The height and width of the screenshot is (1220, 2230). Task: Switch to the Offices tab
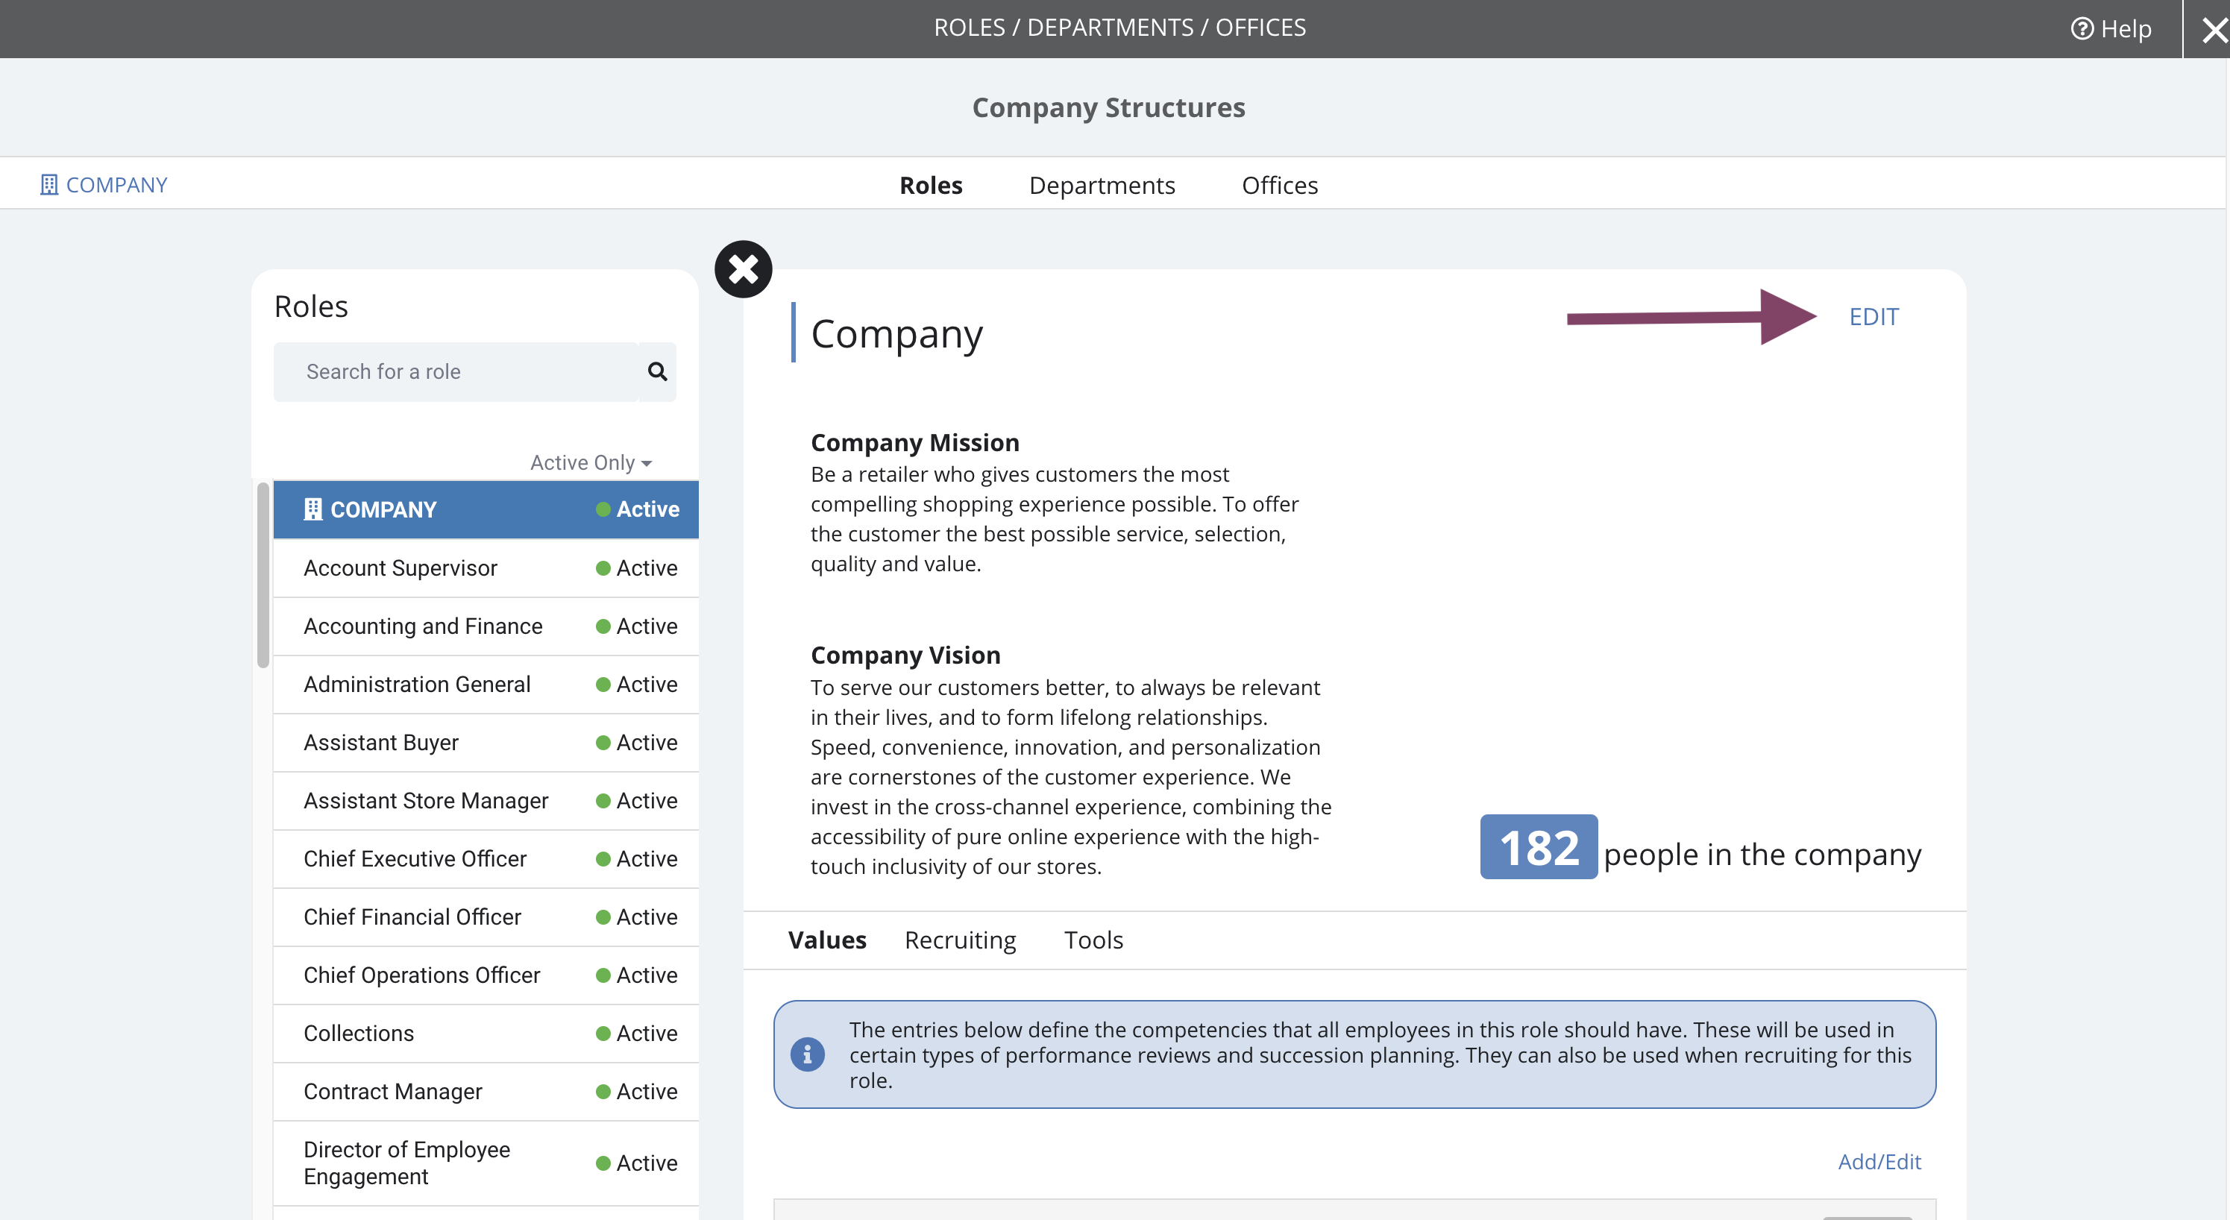(x=1280, y=184)
